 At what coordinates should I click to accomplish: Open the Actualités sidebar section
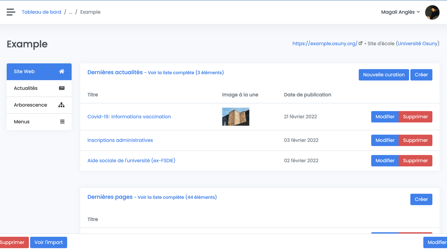pos(26,88)
